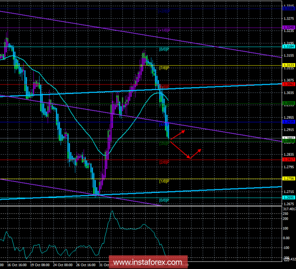The image size is (296, 269).
Task: Select the indicator scale value -100
Action: coord(286,248)
